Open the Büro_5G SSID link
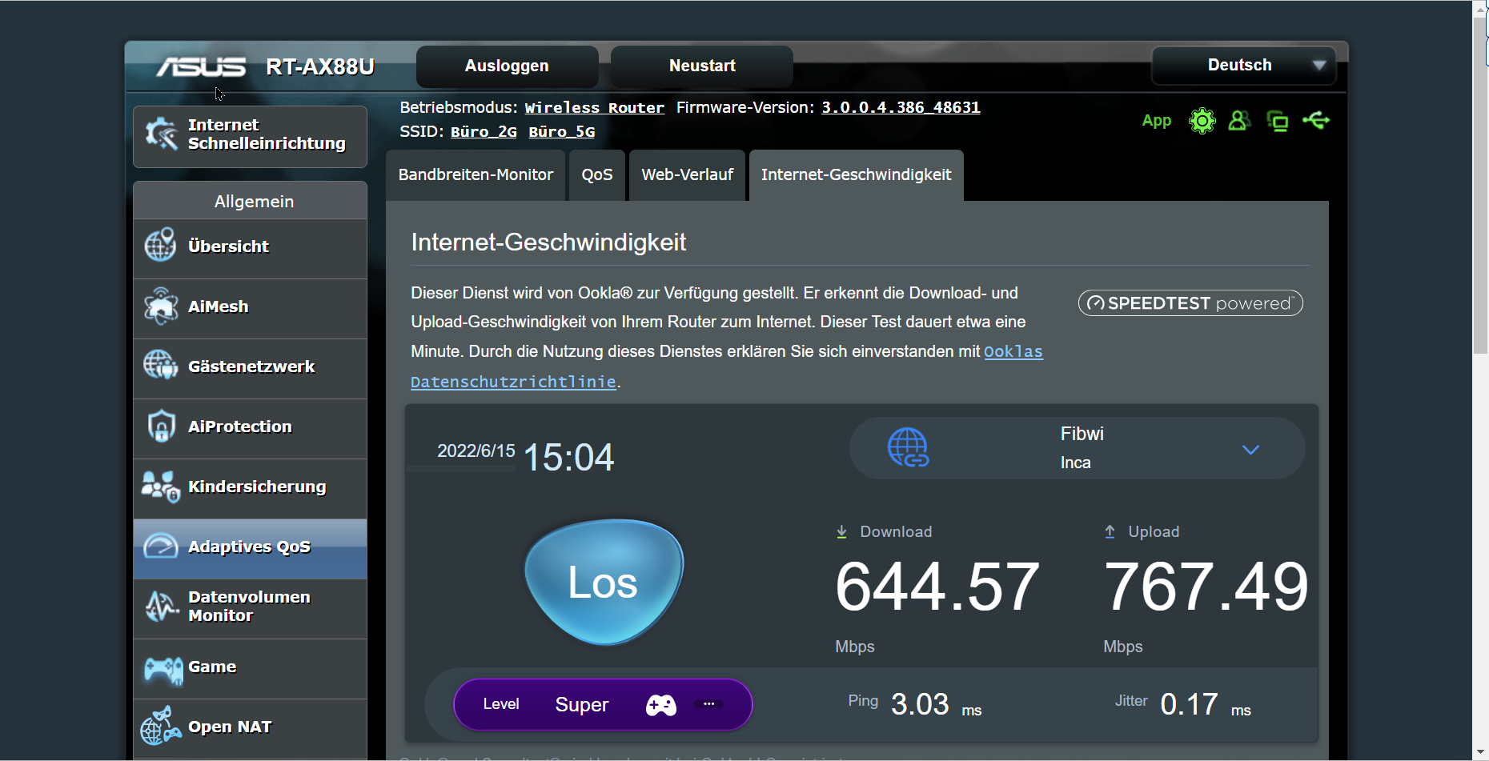 (x=562, y=132)
